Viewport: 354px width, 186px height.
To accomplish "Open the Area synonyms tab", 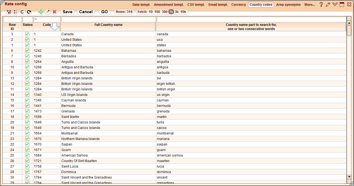I will 288,5.
